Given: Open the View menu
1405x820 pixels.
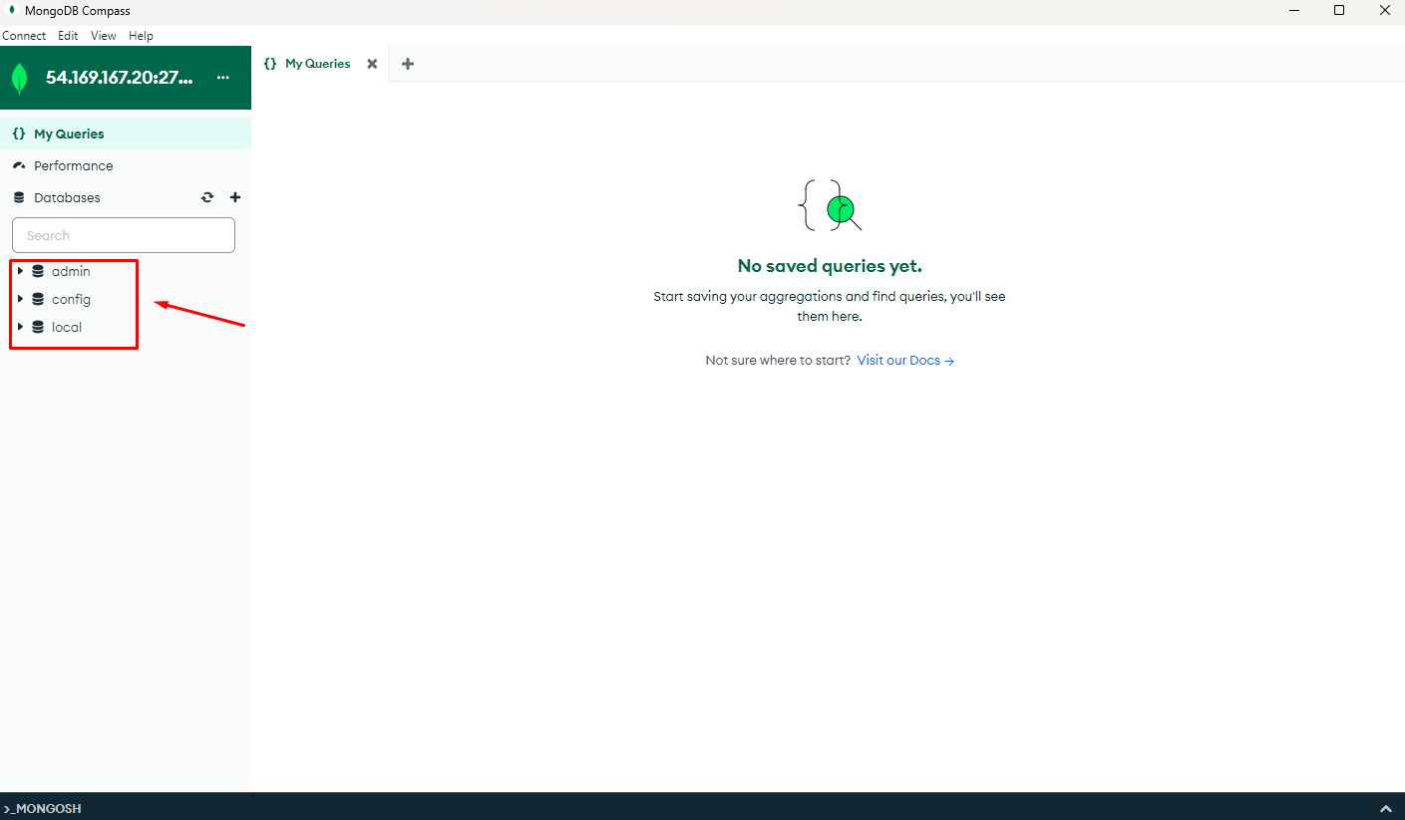Looking at the screenshot, I should tap(104, 36).
